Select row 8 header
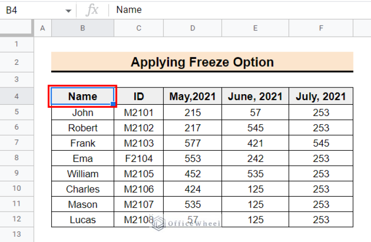 [16, 158]
